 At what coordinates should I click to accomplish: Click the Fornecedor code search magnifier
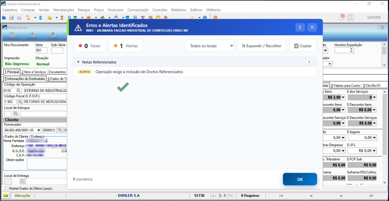click(x=60, y=130)
